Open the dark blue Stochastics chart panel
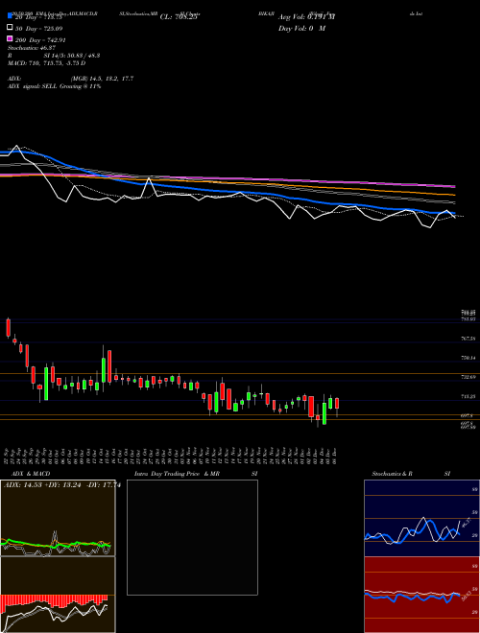 (421, 518)
